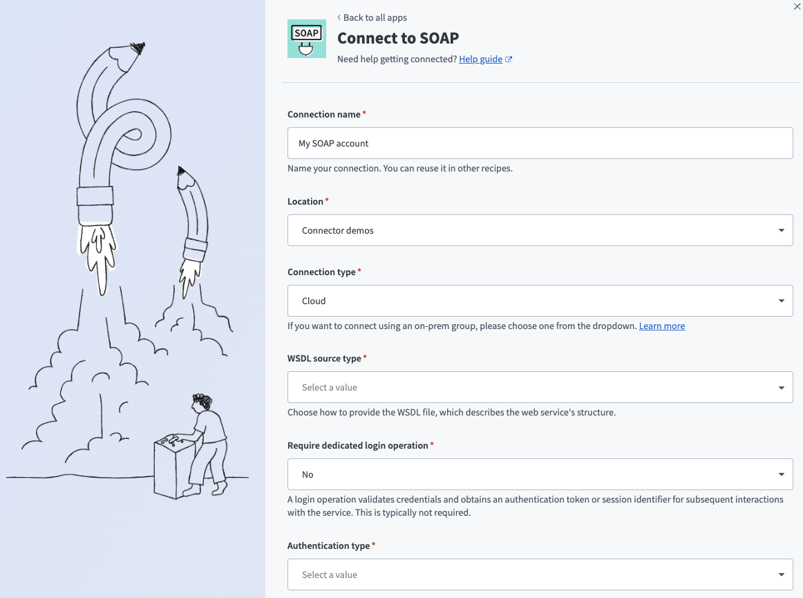This screenshot has width=803, height=598.
Task: Click the Require dedicated login dropdown arrow icon
Action: [782, 474]
